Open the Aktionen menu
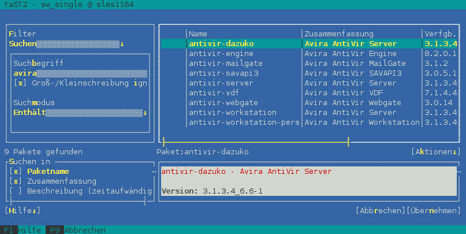466x234 pixels. click(435, 151)
